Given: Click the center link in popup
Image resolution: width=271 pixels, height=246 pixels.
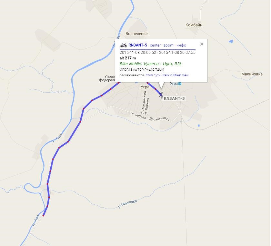Looking at the screenshot, I should tap(155, 45).
